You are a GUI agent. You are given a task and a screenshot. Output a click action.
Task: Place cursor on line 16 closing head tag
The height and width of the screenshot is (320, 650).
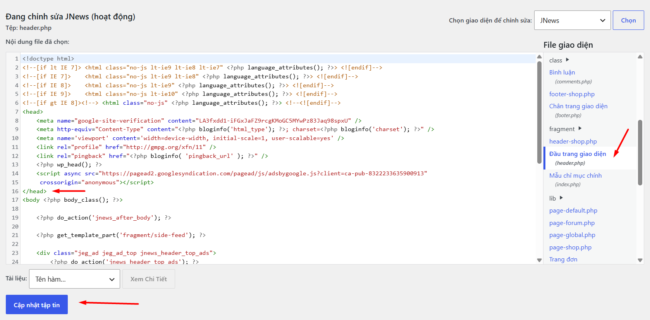[34, 191]
